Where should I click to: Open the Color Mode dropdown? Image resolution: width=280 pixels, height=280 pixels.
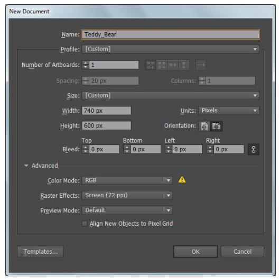(127, 180)
